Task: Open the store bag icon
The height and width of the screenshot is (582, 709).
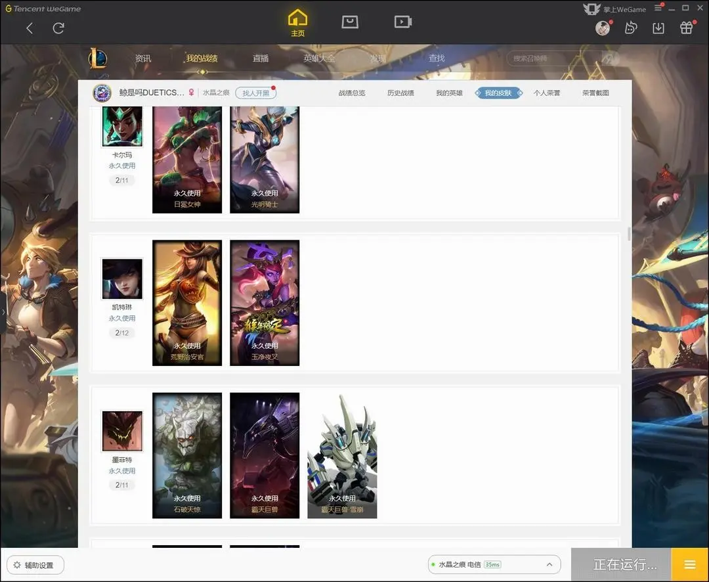Action: pyautogui.click(x=350, y=22)
